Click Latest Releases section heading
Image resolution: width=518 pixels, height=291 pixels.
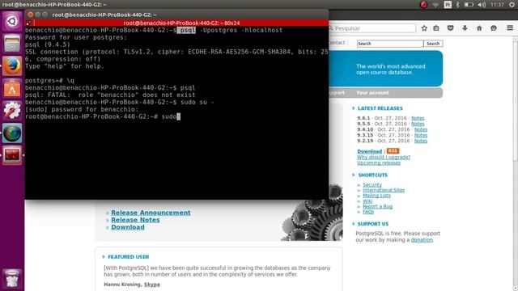coord(380,108)
